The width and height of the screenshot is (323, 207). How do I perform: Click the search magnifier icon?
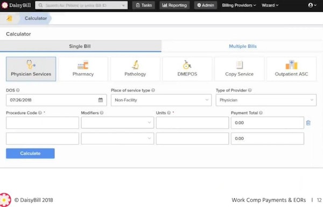pyautogui.click(x=40, y=5)
